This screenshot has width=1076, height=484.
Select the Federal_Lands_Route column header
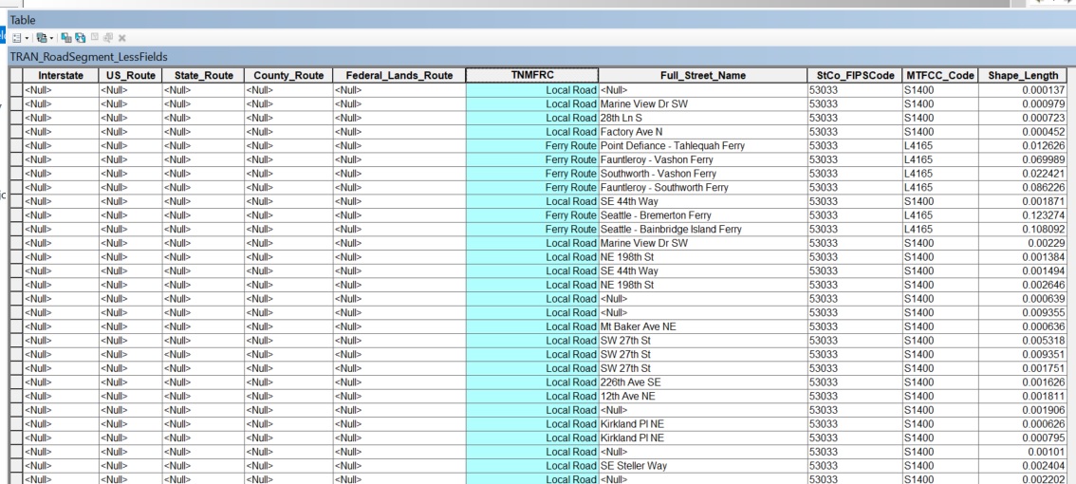[399, 76]
